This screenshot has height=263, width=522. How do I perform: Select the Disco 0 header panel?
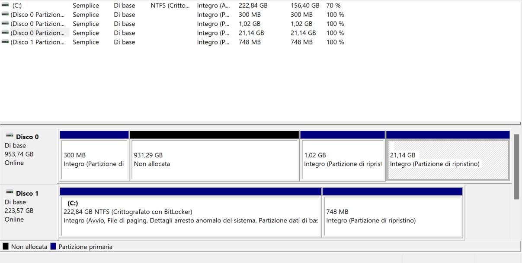pos(29,155)
